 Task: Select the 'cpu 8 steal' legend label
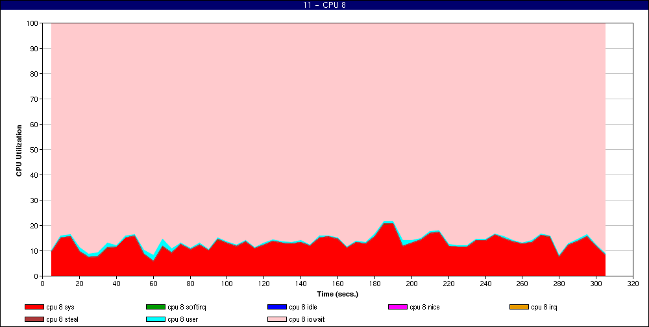62,320
